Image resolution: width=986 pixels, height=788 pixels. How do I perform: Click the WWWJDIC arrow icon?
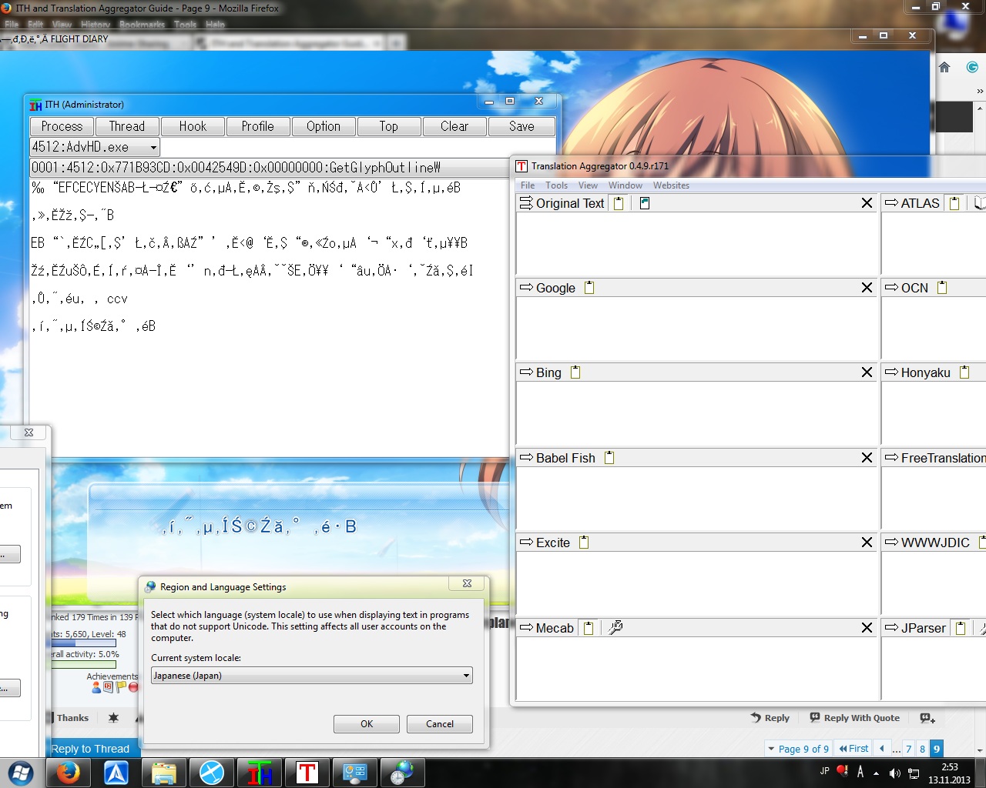(891, 543)
